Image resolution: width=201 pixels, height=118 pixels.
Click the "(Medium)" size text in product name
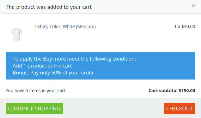tap(86, 27)
